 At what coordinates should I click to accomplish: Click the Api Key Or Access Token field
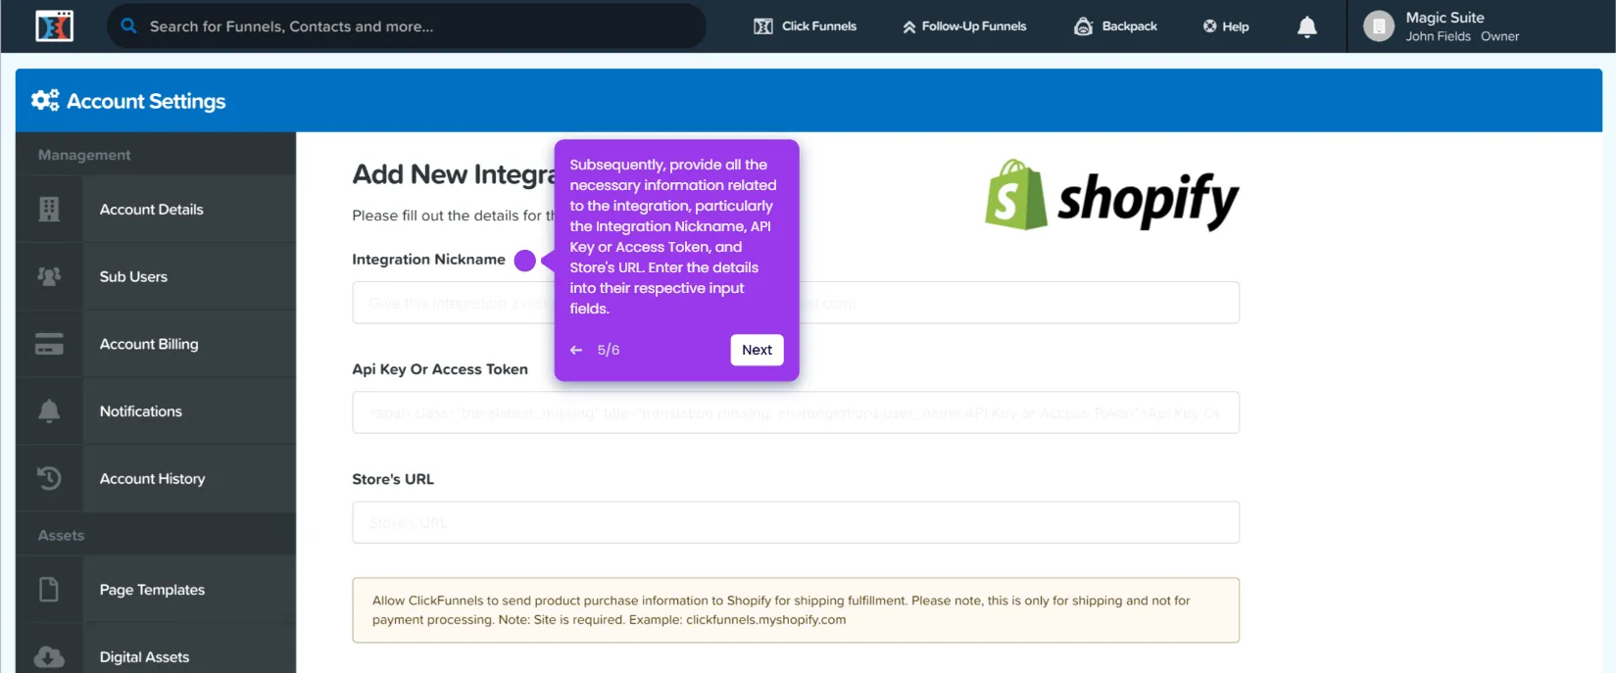796,412
